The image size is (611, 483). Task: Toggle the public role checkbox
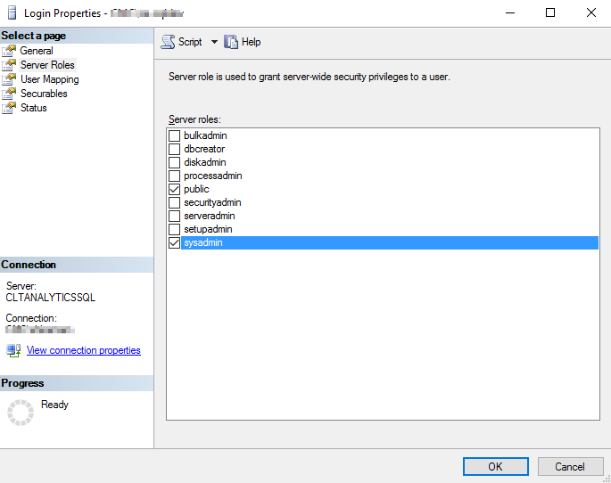174,189
